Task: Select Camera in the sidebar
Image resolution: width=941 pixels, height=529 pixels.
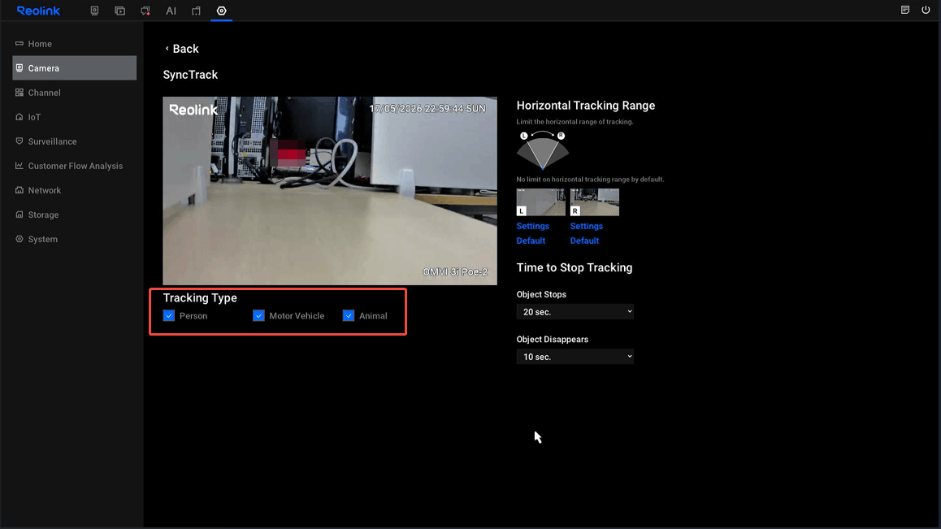Action: pyautogui.click(x=75, y=67)
